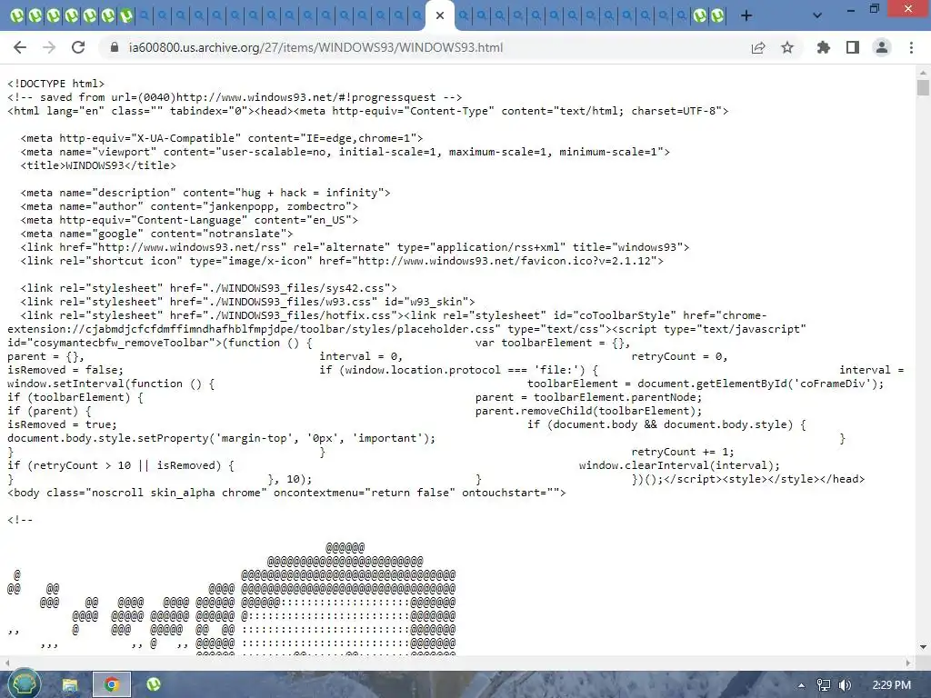Open Chrome's three-dot menu

(911, 47)
